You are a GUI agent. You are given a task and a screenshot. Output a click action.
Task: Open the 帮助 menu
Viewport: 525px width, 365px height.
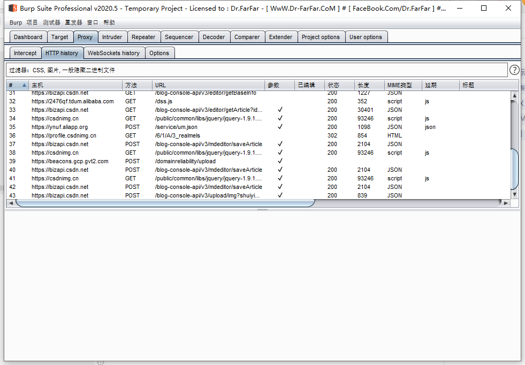pyautogui.click(x=109, y=22)
